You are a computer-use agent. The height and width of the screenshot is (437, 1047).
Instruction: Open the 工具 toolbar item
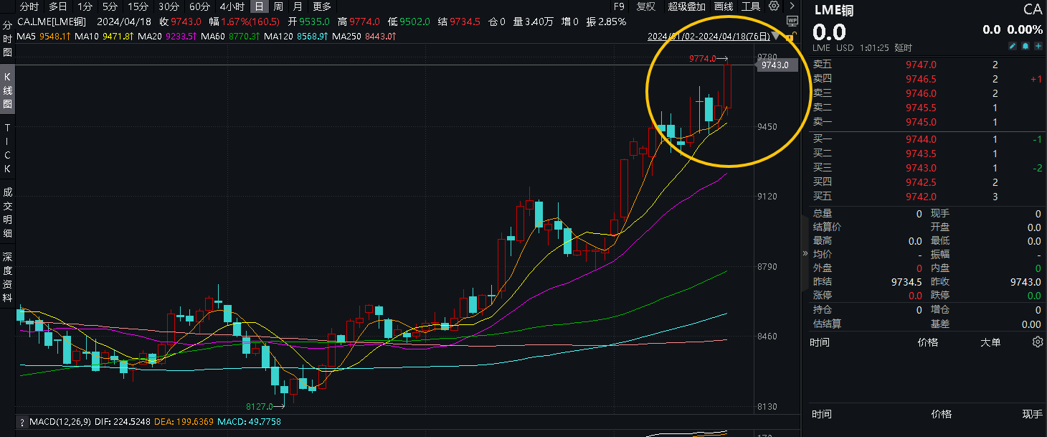[750, 6]
